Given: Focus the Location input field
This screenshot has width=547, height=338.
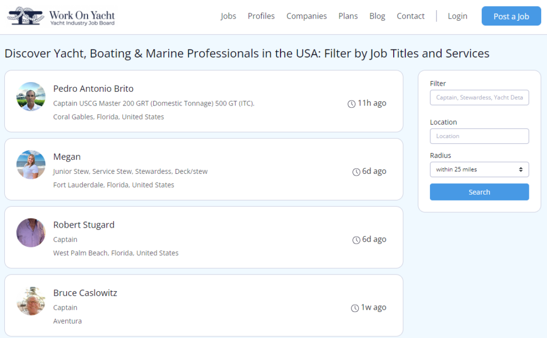Looking at the screenshot, I should pos(479,136).
